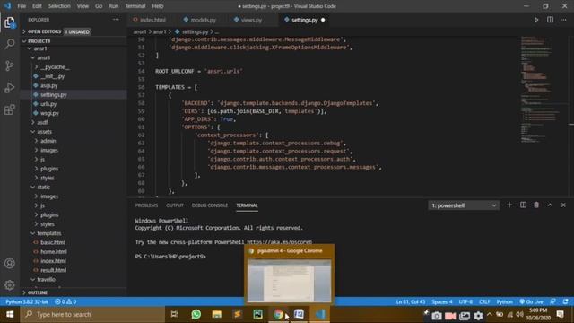Image resolution: width=574 pixels, height=323 pixels.
Task: Open asgi.py in the explorer
Action: click(49, 85)
